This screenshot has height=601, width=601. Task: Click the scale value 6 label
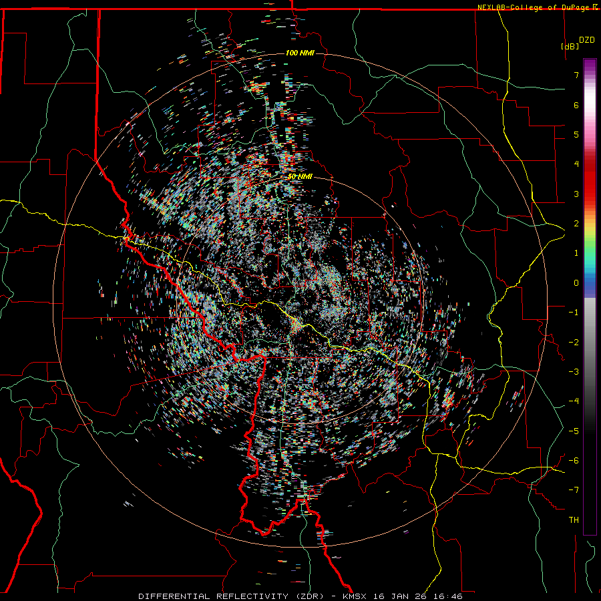576,105
